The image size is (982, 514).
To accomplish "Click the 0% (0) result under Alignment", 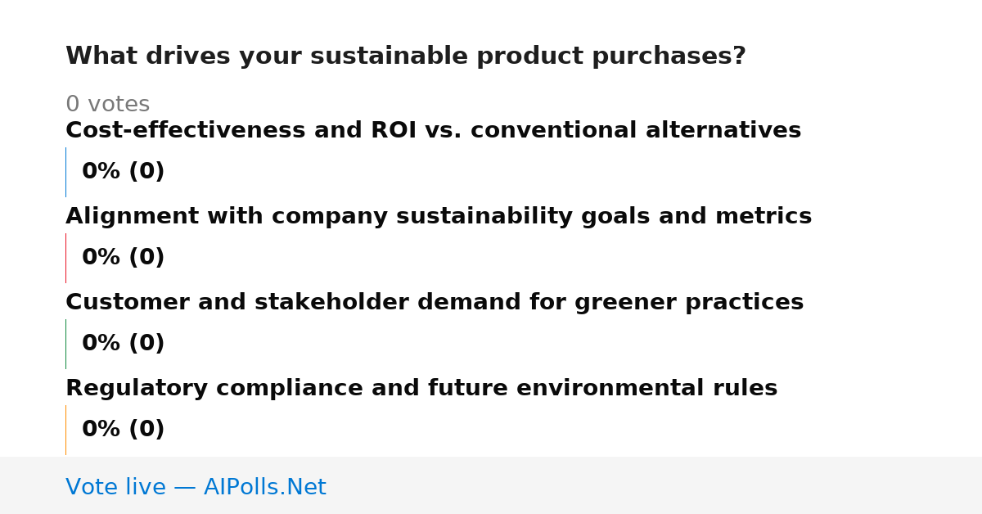I will (124, 258).
